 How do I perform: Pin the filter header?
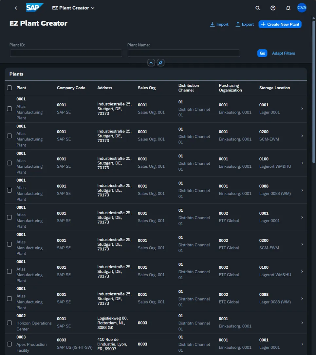pos(160,63)
